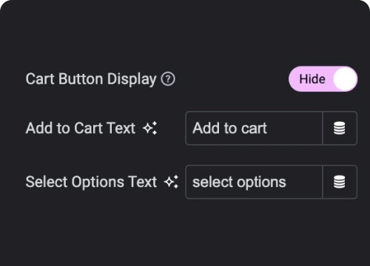Image resolution: width=370 pixels, height=266 pixels.
Task: Click the 'Cart Button Display' label
Action: (x=91, y=79)
